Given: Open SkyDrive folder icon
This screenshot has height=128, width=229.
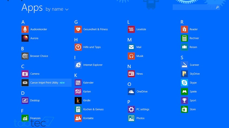Looking at the screenshot, I should coord(184,74).
